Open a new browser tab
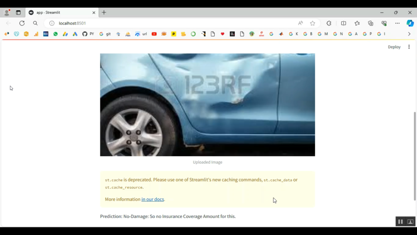 click(x=104, y=13)
